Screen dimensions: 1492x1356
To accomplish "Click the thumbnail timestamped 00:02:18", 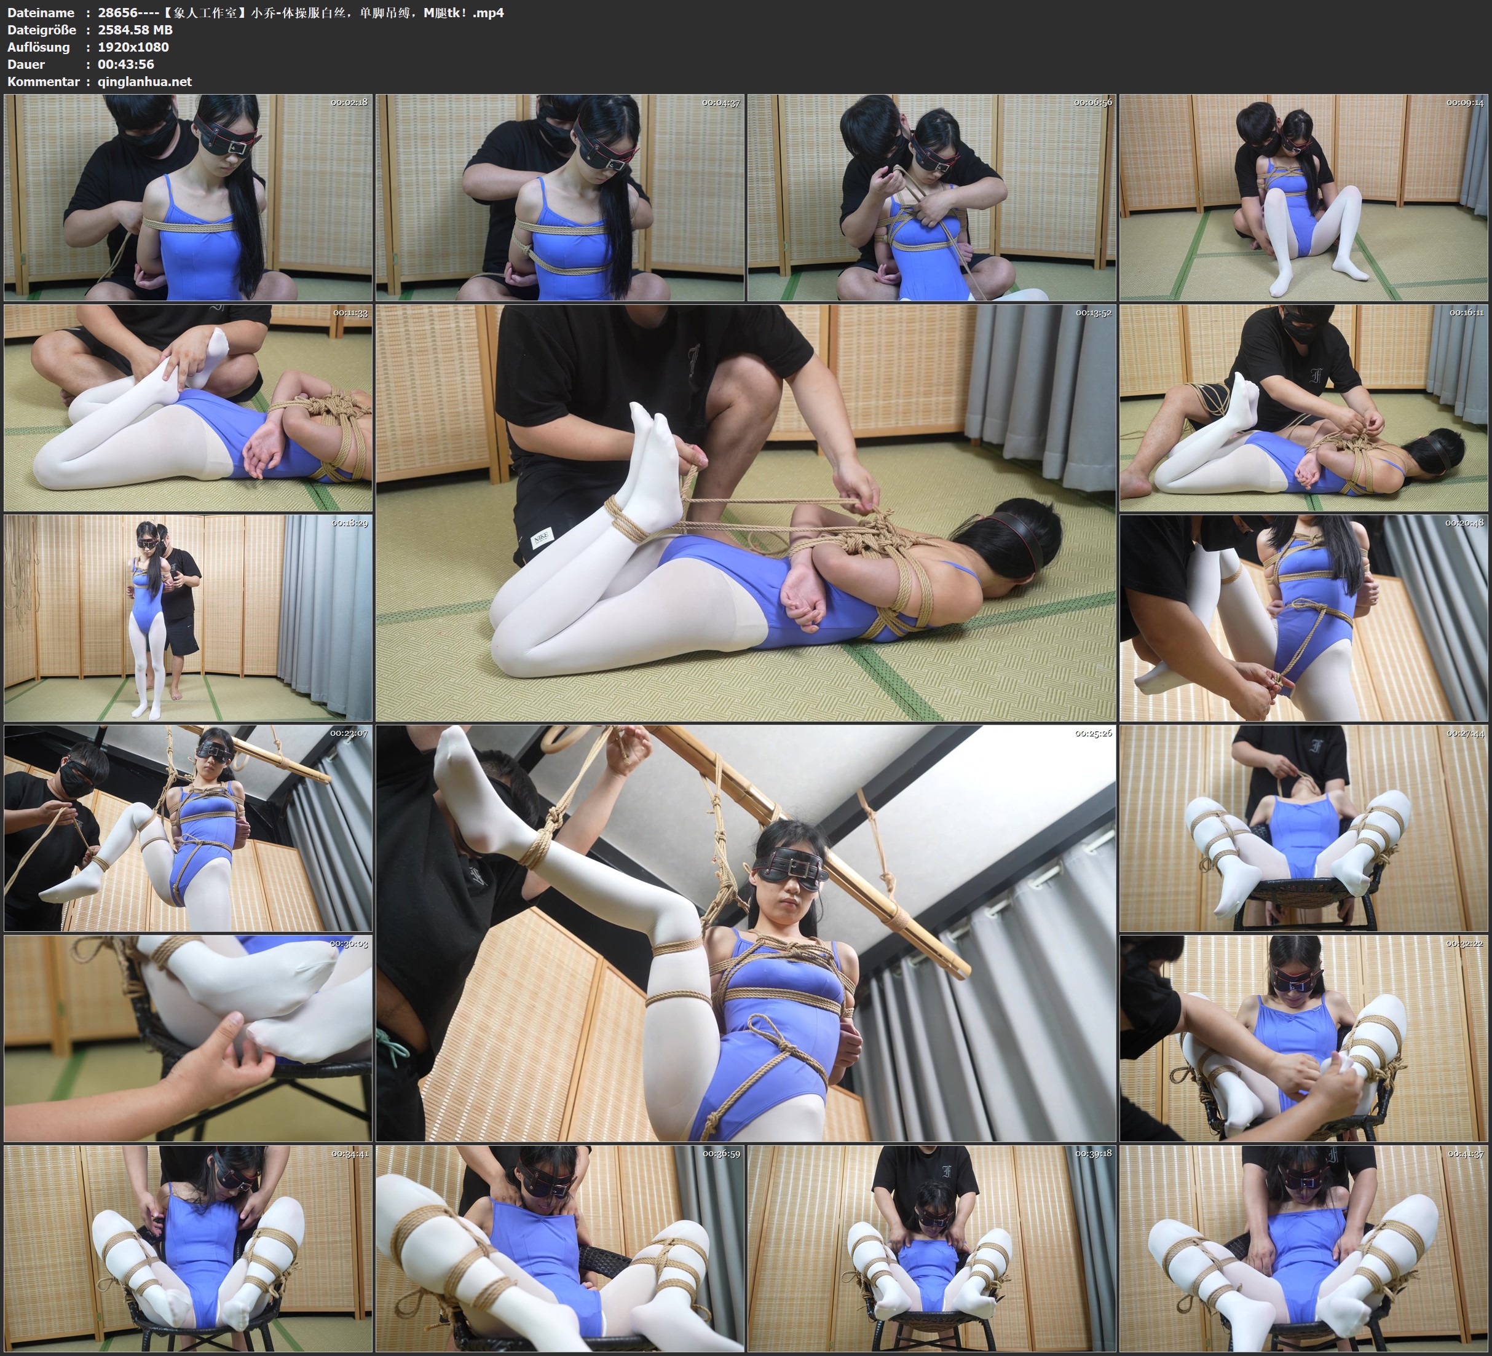I will (x=188, y=197).
